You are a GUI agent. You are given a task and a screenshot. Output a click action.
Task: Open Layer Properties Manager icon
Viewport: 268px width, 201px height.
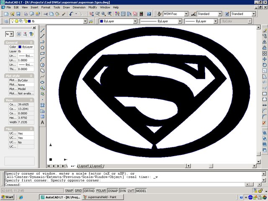pos(6,21)
